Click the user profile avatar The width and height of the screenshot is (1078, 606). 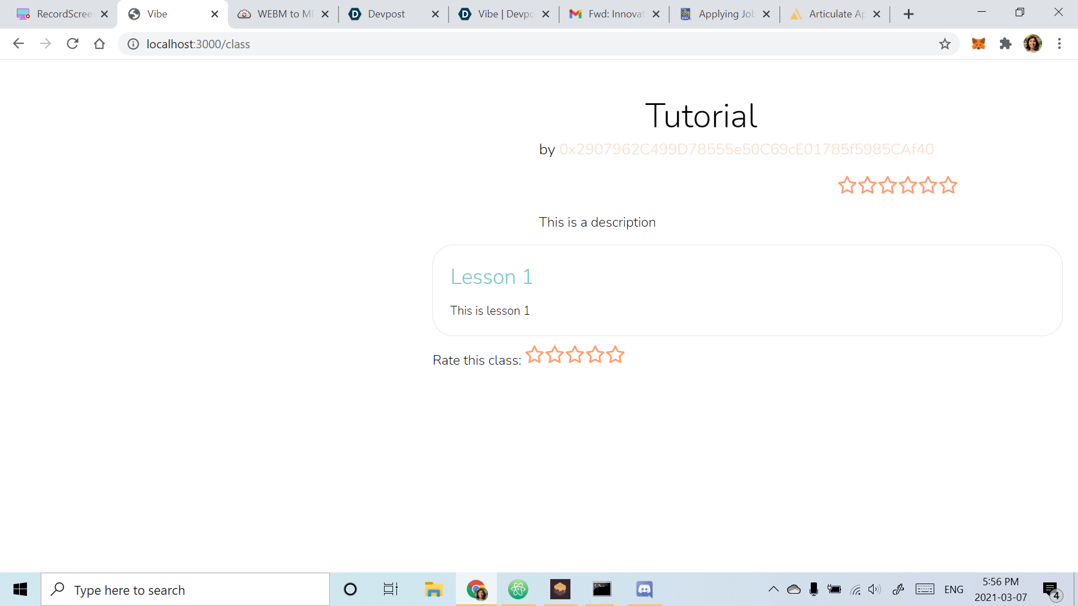tap(1033, 44)
